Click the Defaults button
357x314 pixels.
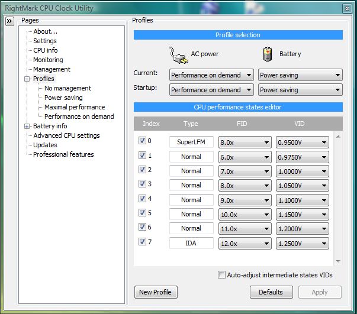tap(271, 292)
